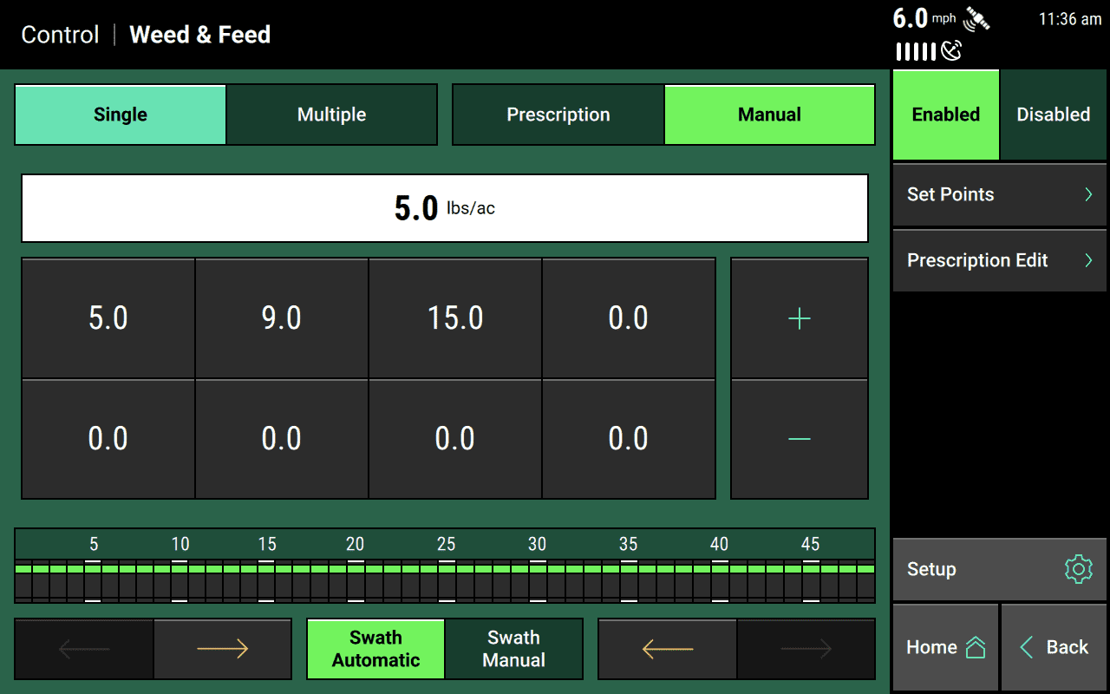Click the GPS satellite icon in status bar
1110x694 pixels.
point(976,19)
